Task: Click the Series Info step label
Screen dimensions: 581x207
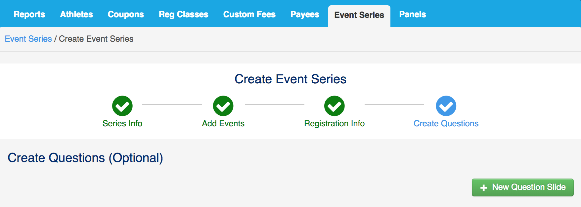Action: tap(122, 124)
